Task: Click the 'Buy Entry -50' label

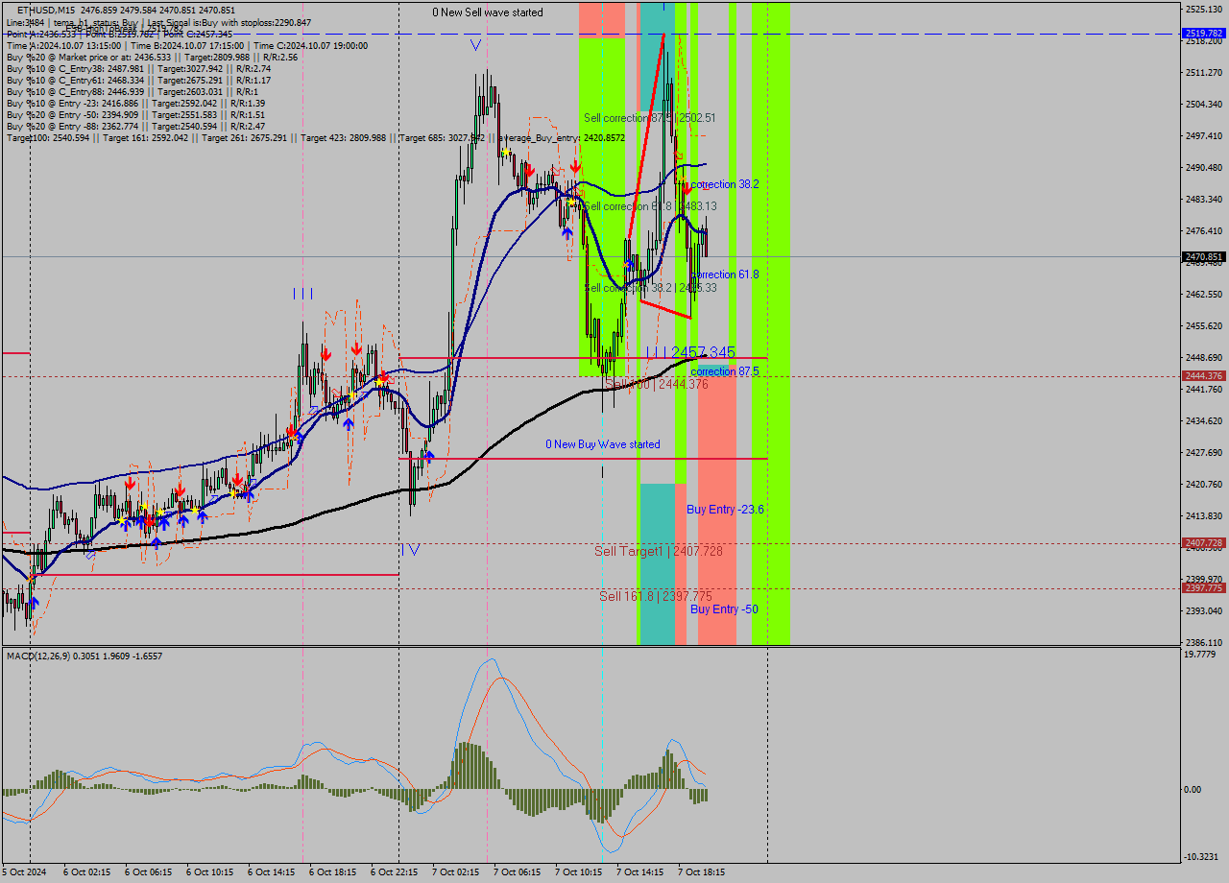Action: (724, 609)
